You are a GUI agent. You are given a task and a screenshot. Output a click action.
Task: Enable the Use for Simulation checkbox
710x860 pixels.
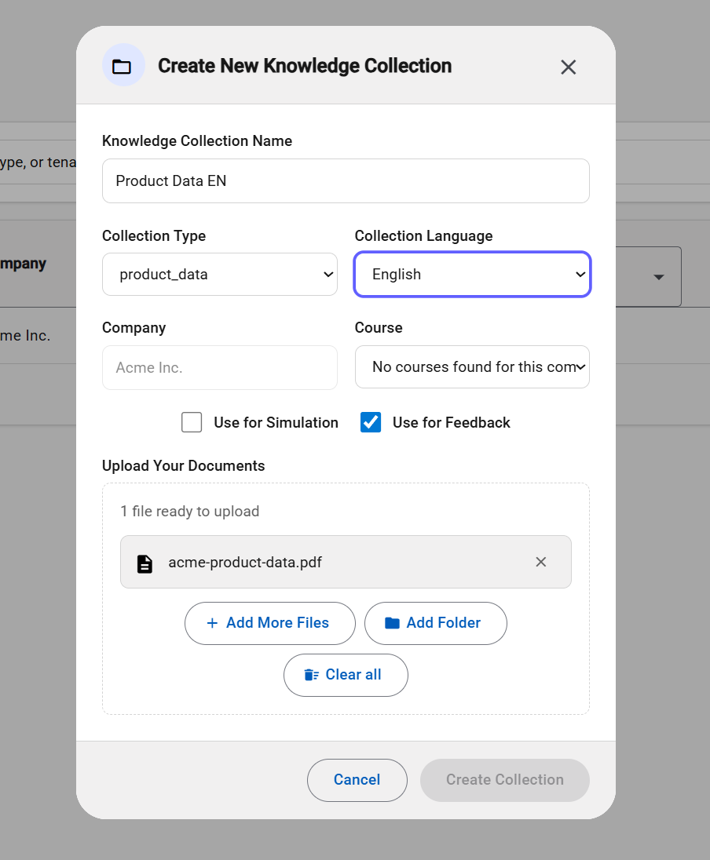[x=192, y=422]
